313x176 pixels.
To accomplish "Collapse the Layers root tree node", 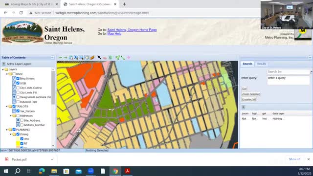I will 3,69.
